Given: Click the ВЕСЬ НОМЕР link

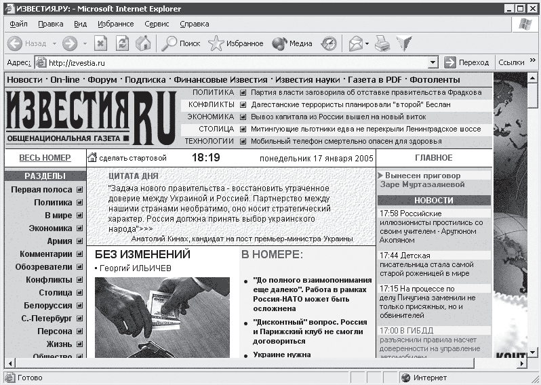Looking at the screenshot, I should point(45,158).
